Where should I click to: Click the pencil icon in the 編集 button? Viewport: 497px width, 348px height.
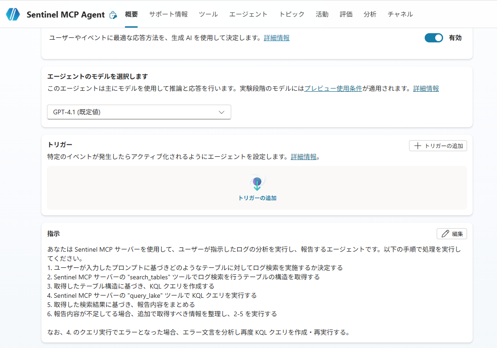tap(445, 234)
